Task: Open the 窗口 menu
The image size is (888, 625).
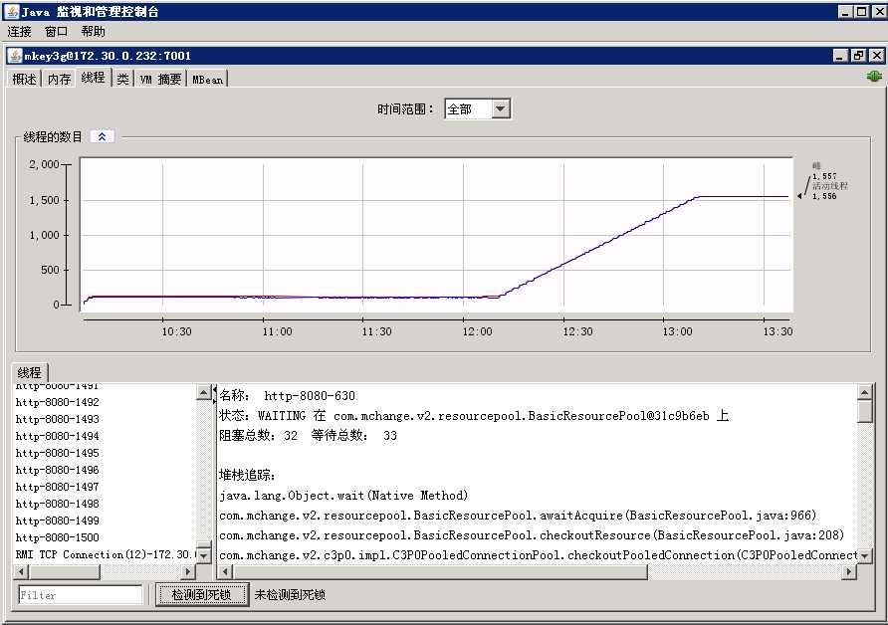Action: 56,32
